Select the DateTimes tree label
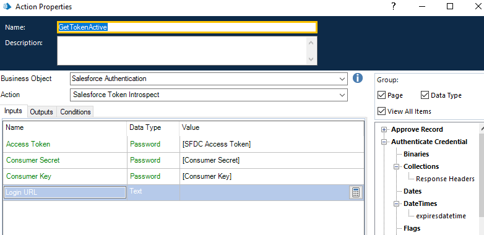The width and height of the screenshot is (484, 235). click(420, 203)
